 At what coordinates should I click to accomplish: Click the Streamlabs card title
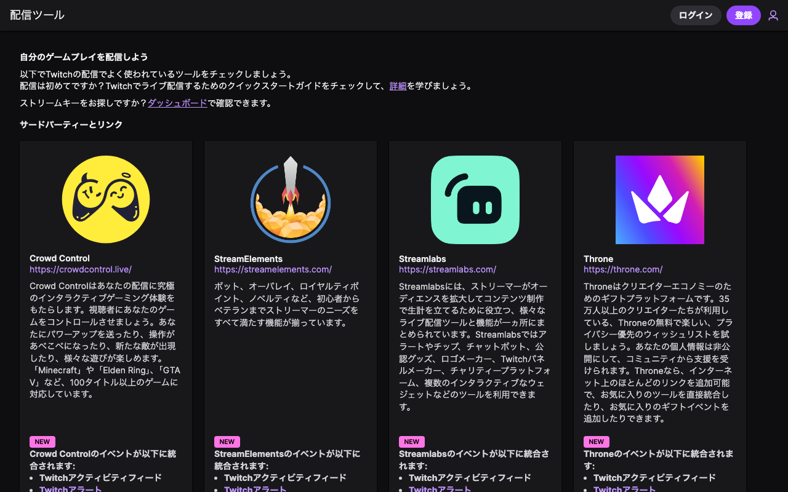coord(422,258)
